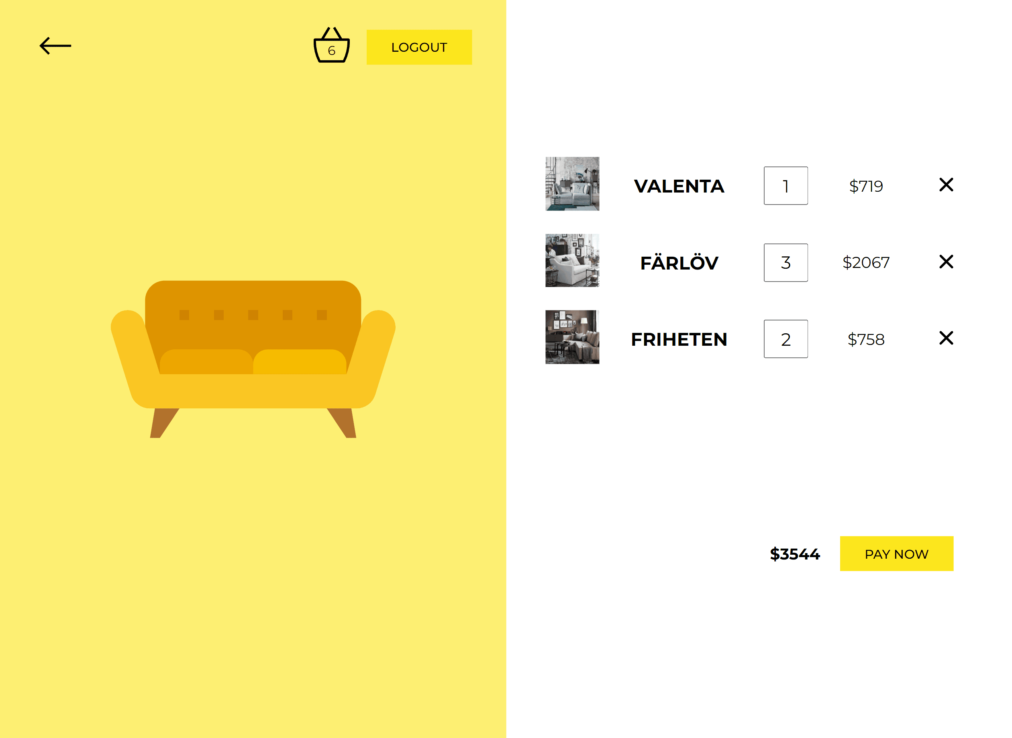The image size is (1012, 738).
Task: Click the VALENTA product name
Action: (x=679, y=186)
